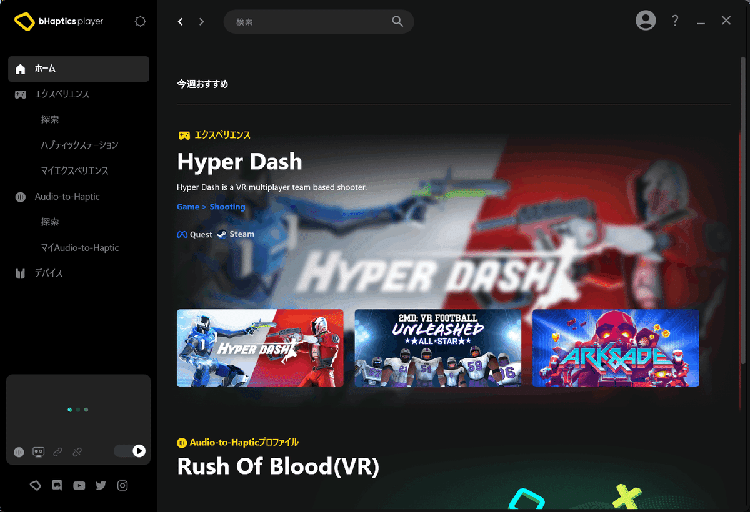Image resolution: width=750 pixels, height=512 pixels.
Task: Click the link chain icon
Action: 57,451
